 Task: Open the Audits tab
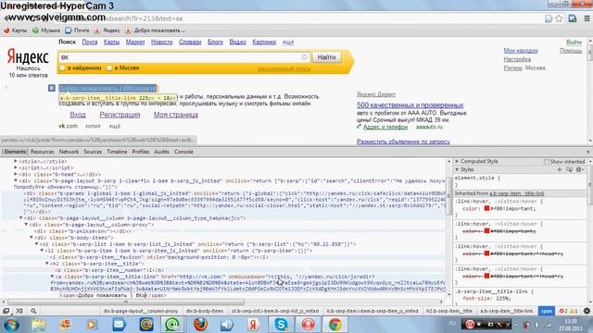[161, 152]
